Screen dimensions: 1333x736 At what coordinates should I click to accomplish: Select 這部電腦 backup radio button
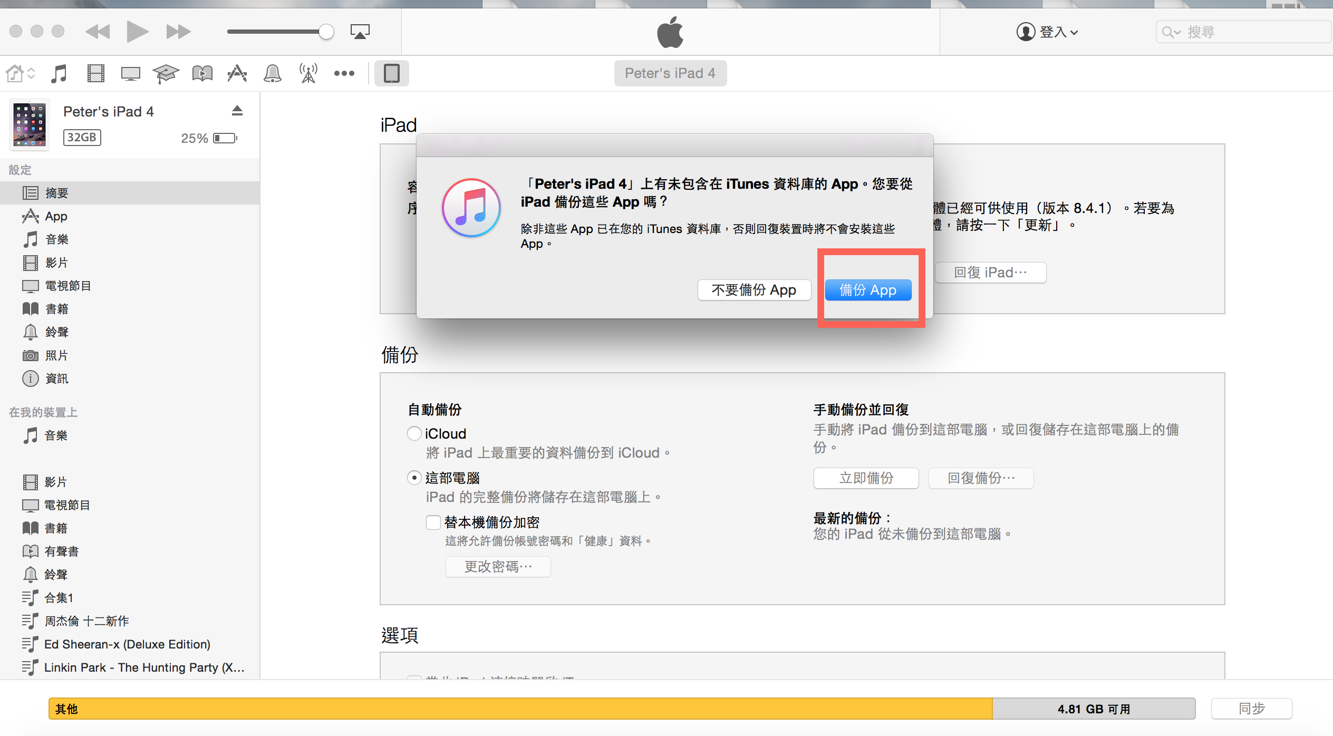414,478
